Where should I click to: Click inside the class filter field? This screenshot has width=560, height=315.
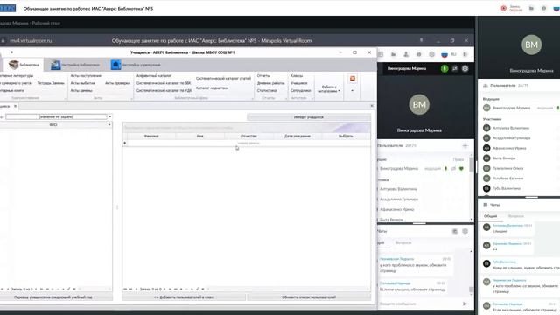56,116
